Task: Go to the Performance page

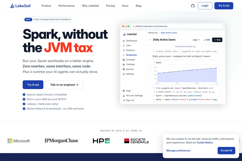Action: (x=67, y=6)
